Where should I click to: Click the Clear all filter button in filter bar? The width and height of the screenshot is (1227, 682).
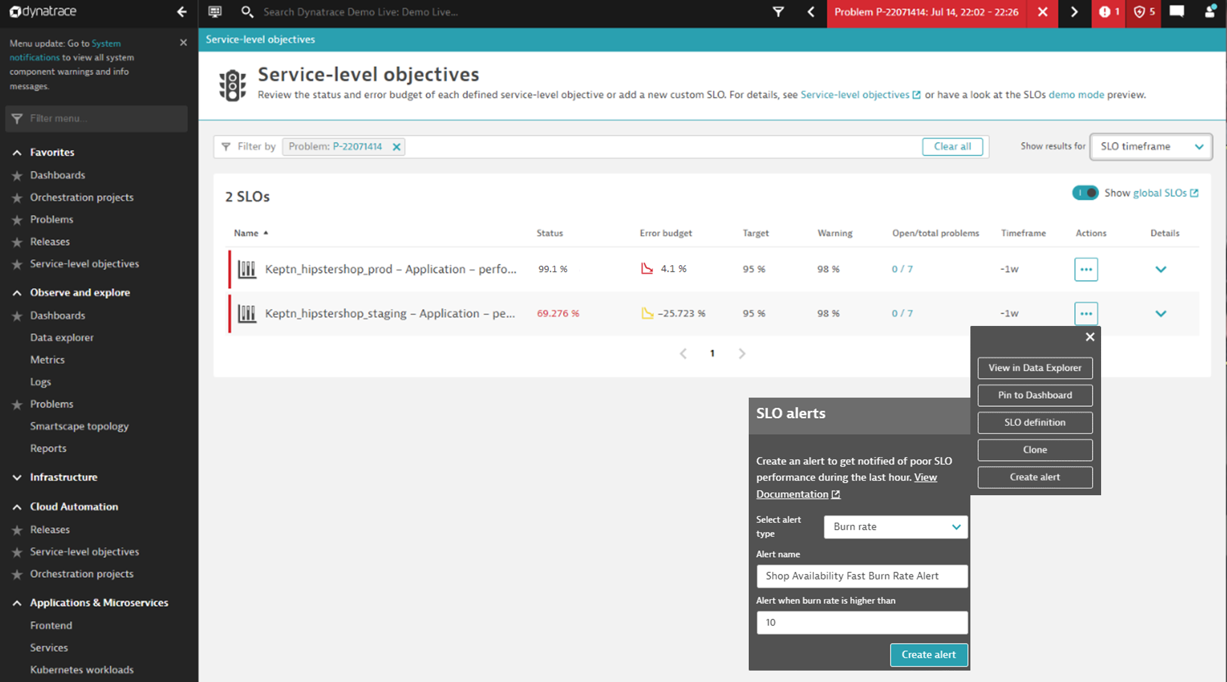click(952, 147)
